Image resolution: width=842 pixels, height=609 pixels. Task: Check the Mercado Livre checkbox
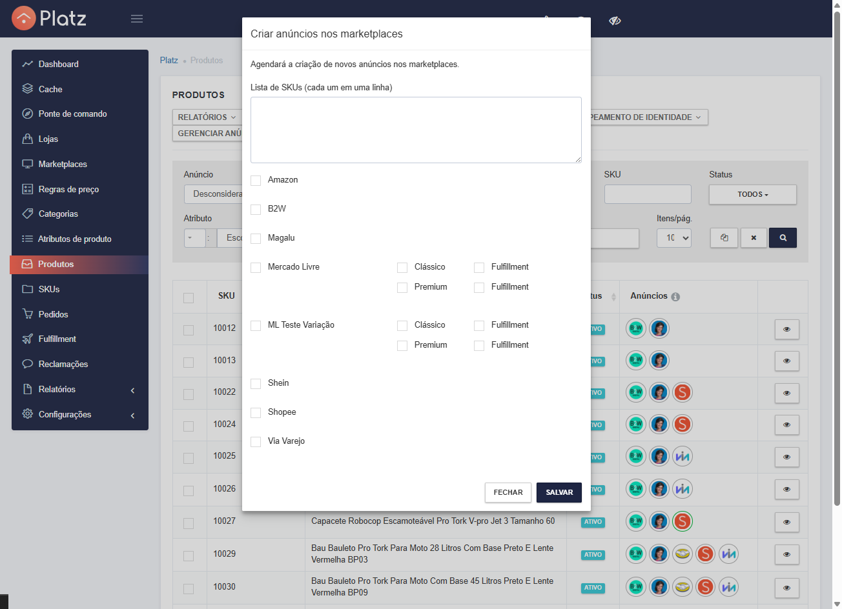click(x=256, y=268)
